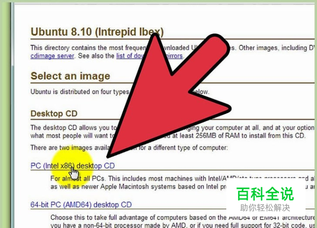This screenshot has height=228, width=317.
Task: Click the sentence 'Ubuntu is distributed on four types'
Action: 80,92
